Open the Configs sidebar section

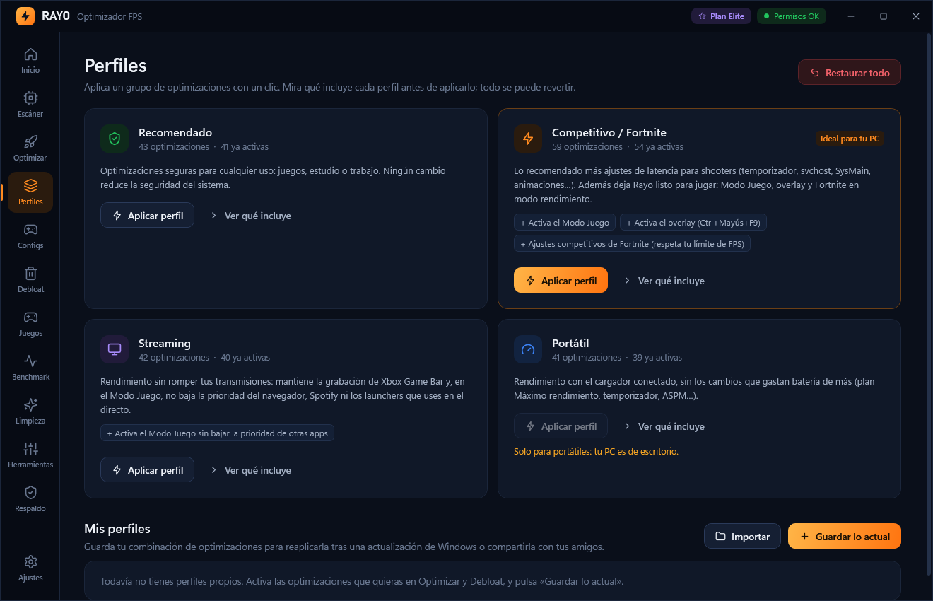[x=30, y=236]
